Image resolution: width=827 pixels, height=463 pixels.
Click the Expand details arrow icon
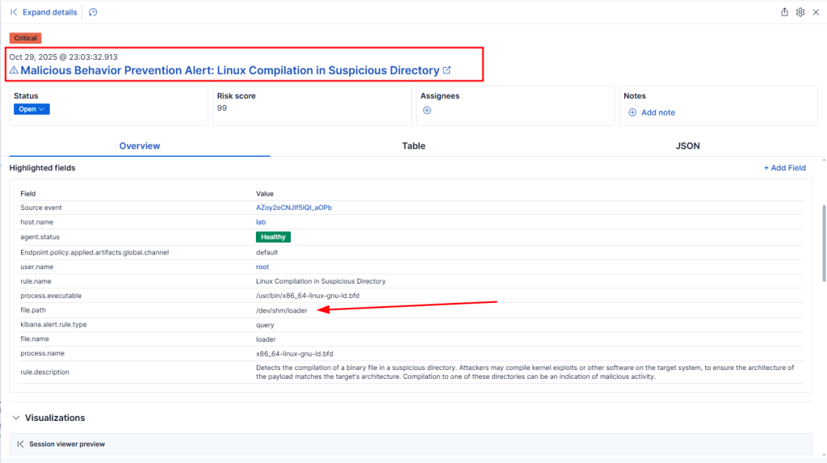click(14, 12)
